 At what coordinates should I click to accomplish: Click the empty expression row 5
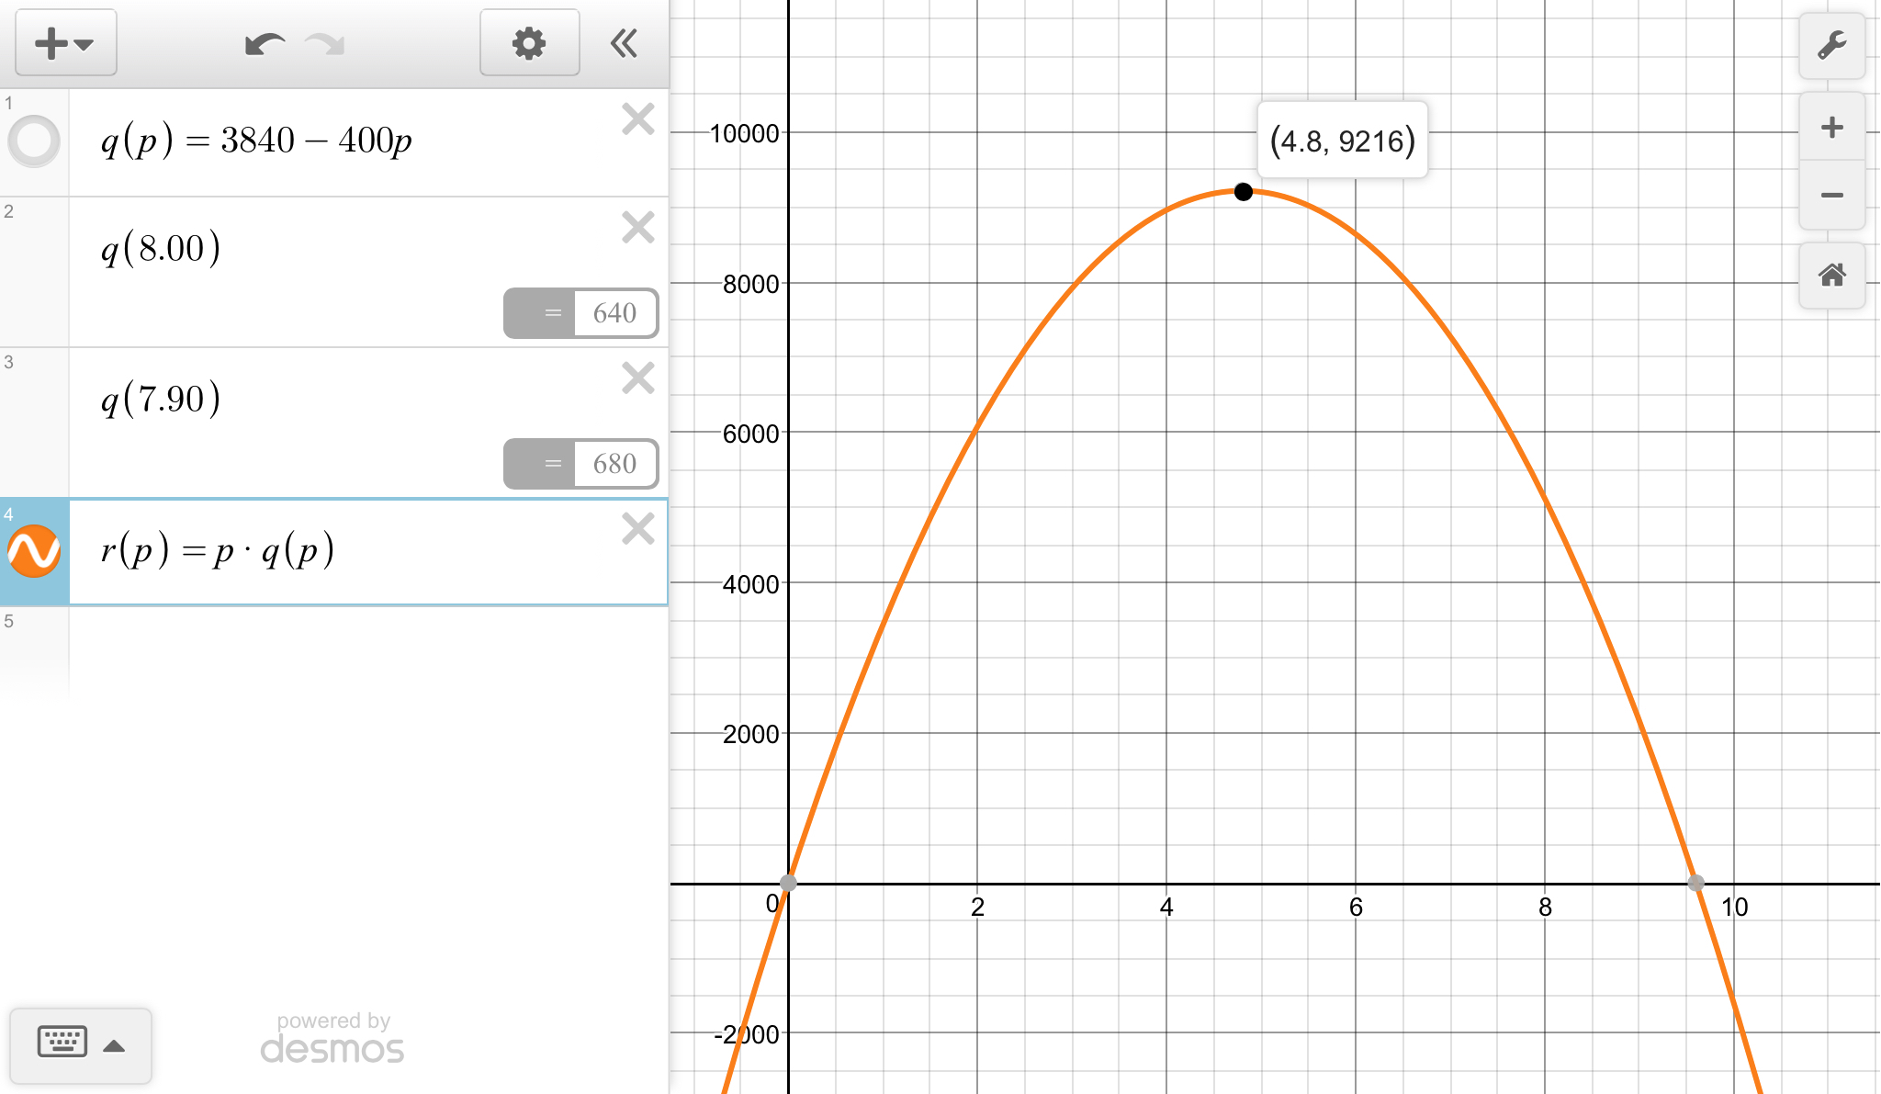367,648
